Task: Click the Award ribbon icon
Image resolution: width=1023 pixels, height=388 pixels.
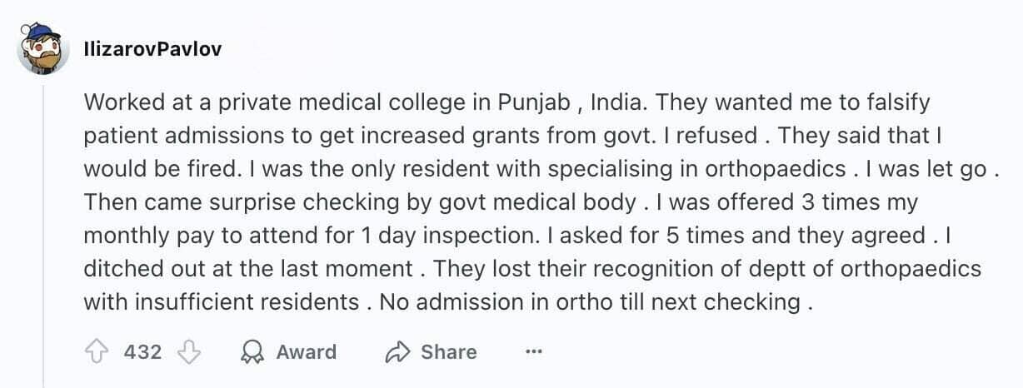Action: (252, 352)
